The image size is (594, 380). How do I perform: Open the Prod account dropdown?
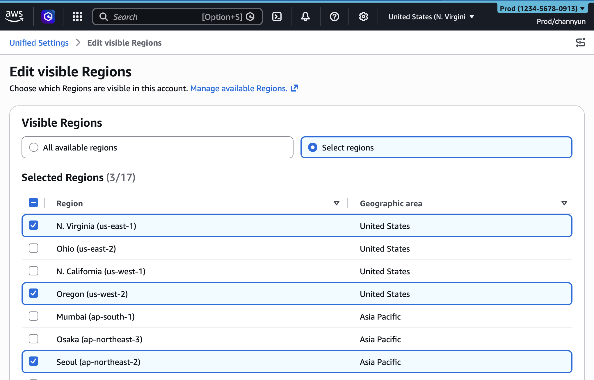pyautogui.click(x=542, y=8)
